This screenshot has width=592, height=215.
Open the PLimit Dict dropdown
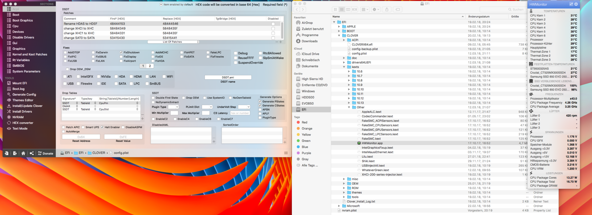pyautogui.click(x=207, y=107)
